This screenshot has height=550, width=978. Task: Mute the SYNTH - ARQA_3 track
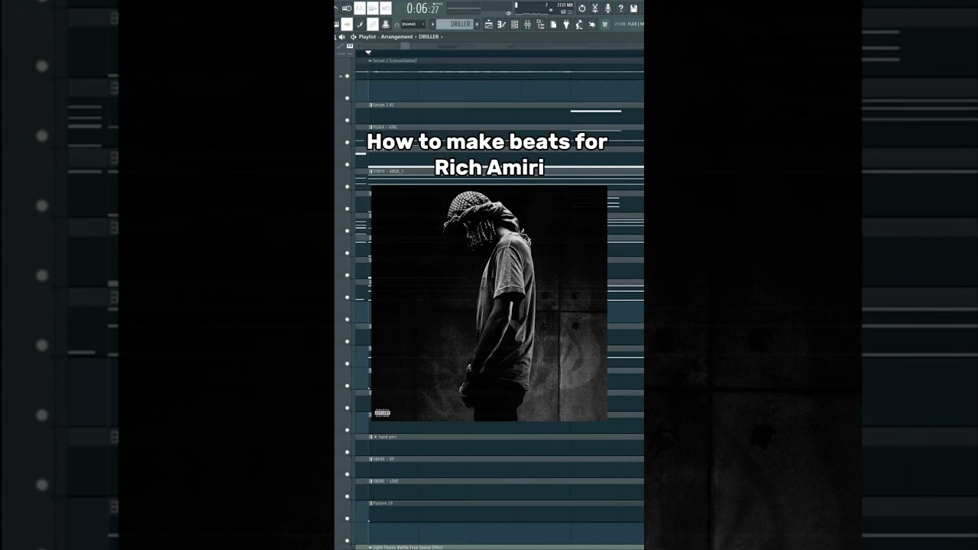pos(347,186)
